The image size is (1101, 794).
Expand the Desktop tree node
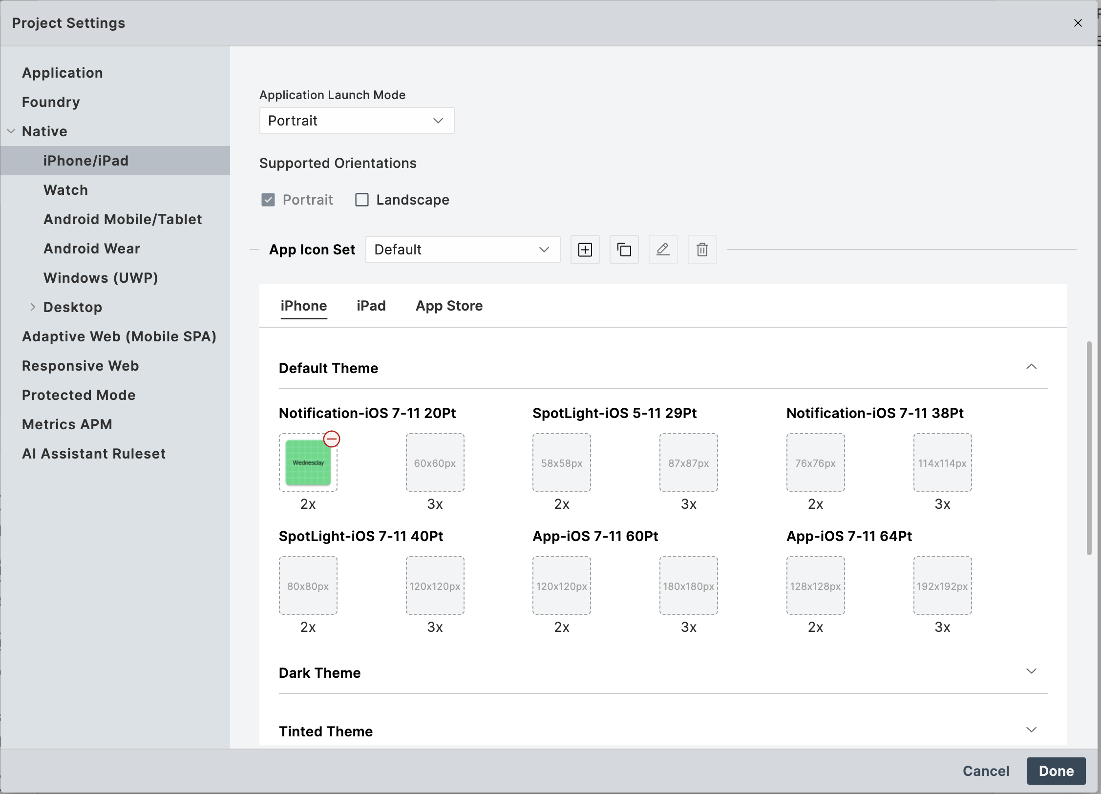(x=33, y=307)
